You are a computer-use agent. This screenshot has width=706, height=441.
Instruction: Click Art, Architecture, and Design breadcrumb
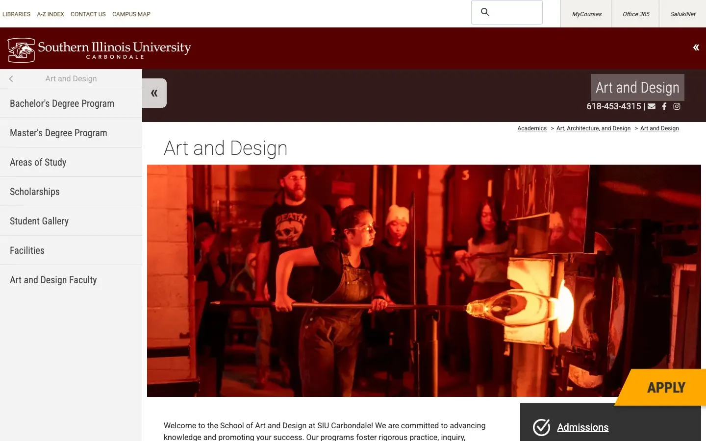(593, 128)
